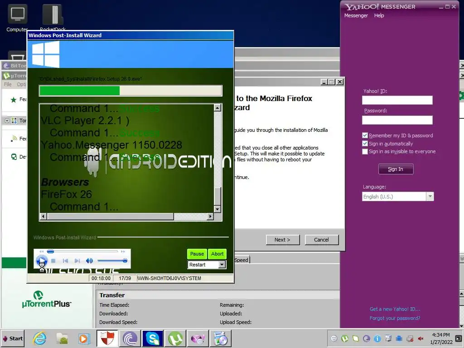Toggle Remember my ID & password checkbox
This screenshot has width=464, height=348.
pos(365,135)
